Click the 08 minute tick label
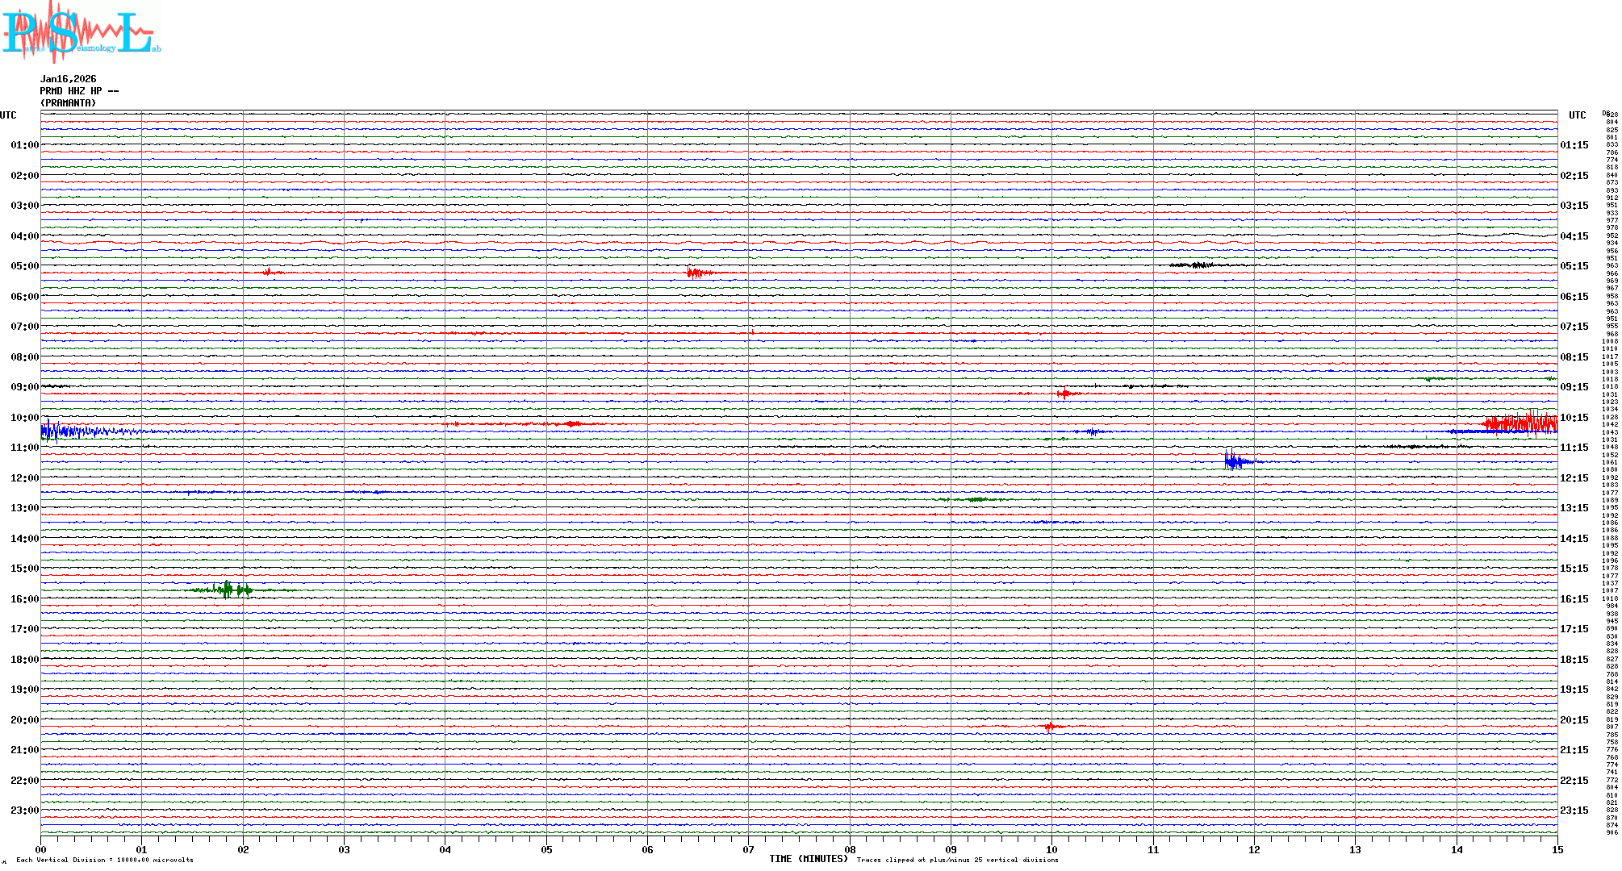Screen dimensions: 1622x871 pyautogui.click(x=850, y=849)
